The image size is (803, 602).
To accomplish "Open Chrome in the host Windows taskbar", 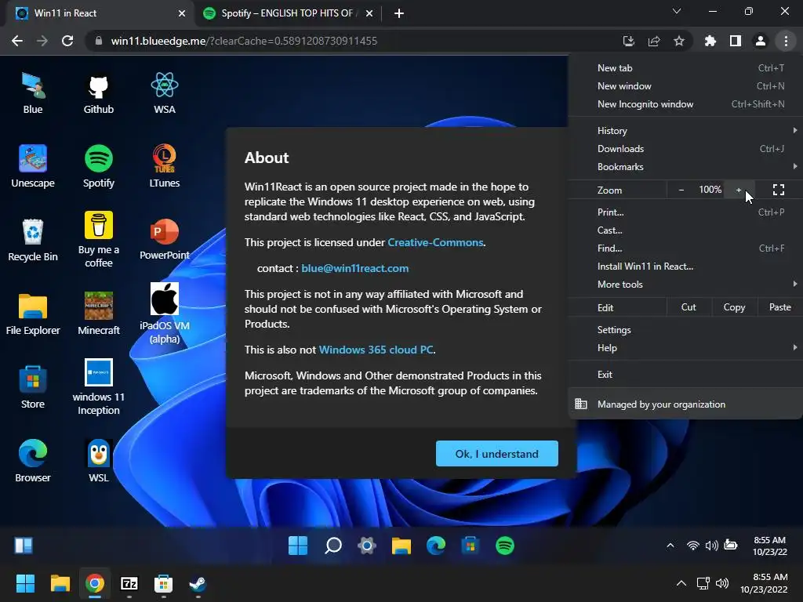I will coord(94,583).
